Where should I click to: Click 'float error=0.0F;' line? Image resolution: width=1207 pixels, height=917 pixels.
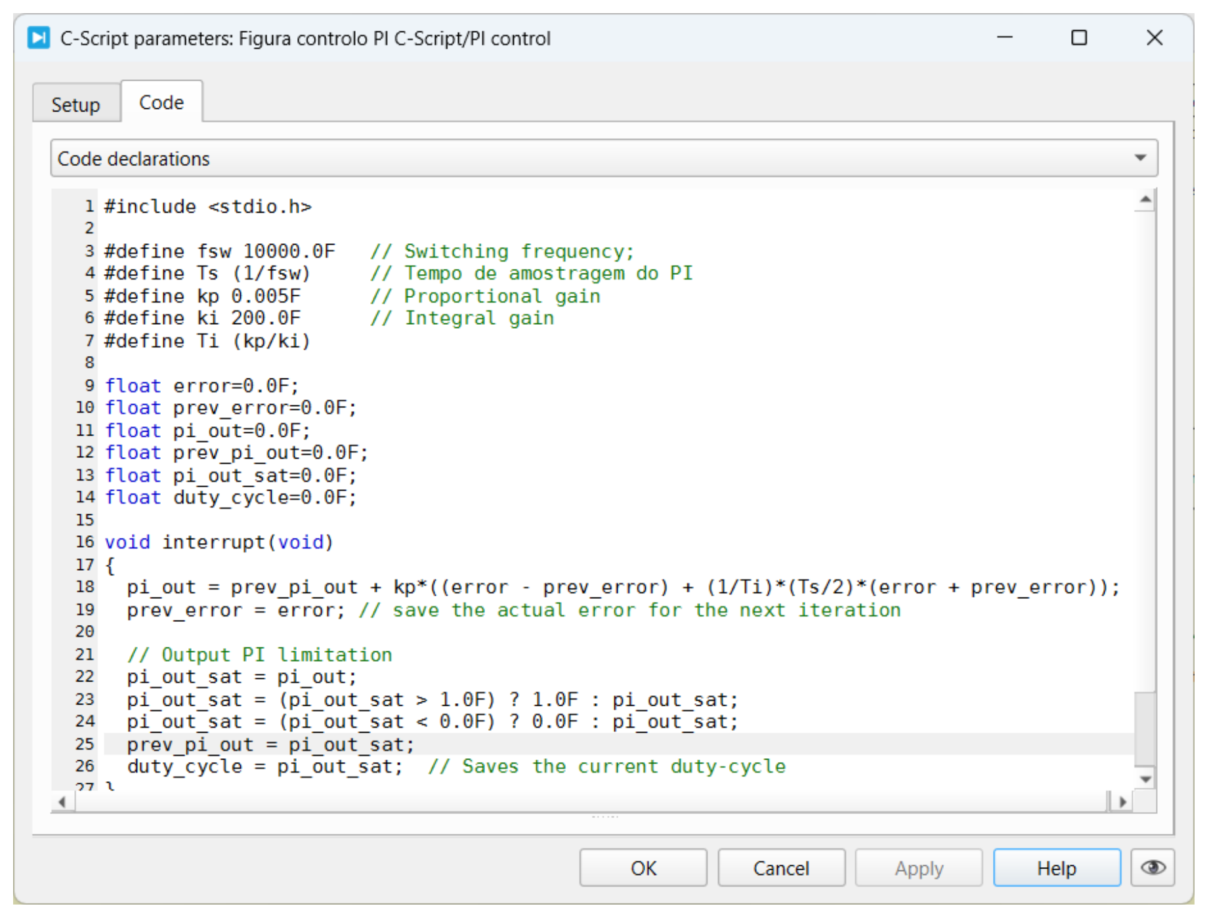(x=202, y=386)
